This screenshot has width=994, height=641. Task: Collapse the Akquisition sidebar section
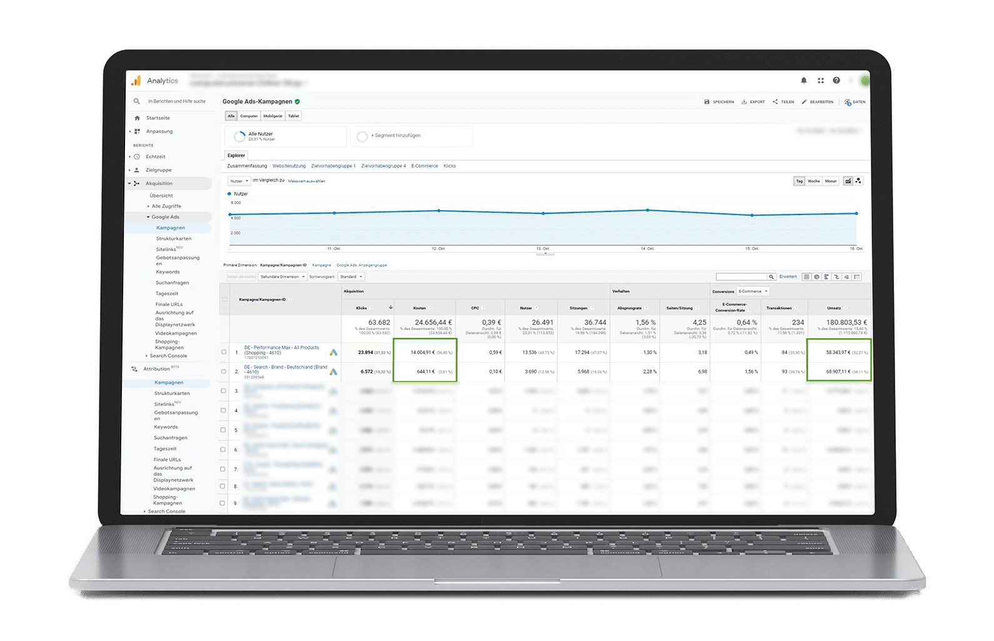pyautogui.click(x=130, y=183)
